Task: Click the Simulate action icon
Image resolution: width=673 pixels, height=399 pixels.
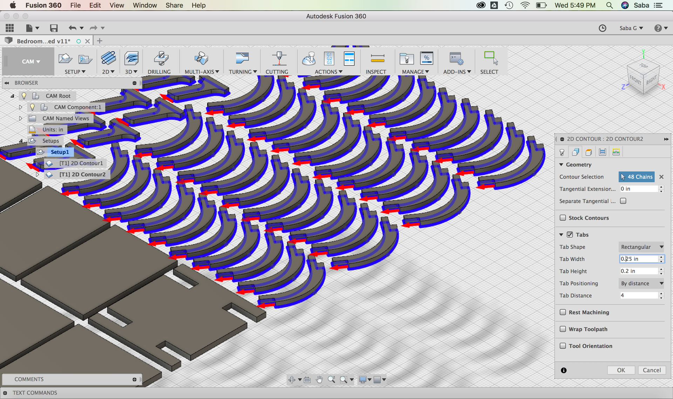Action: click(309, 59)
